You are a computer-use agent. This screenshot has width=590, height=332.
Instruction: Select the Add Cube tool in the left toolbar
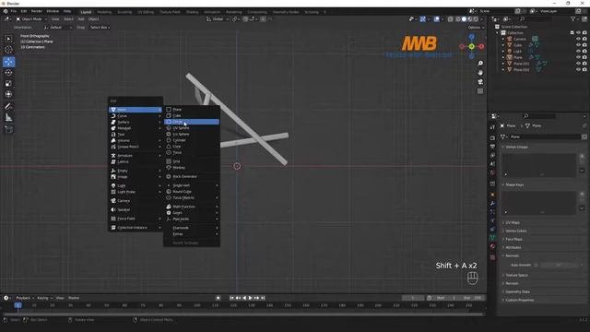pyautogui.click(x=8, y=130)
